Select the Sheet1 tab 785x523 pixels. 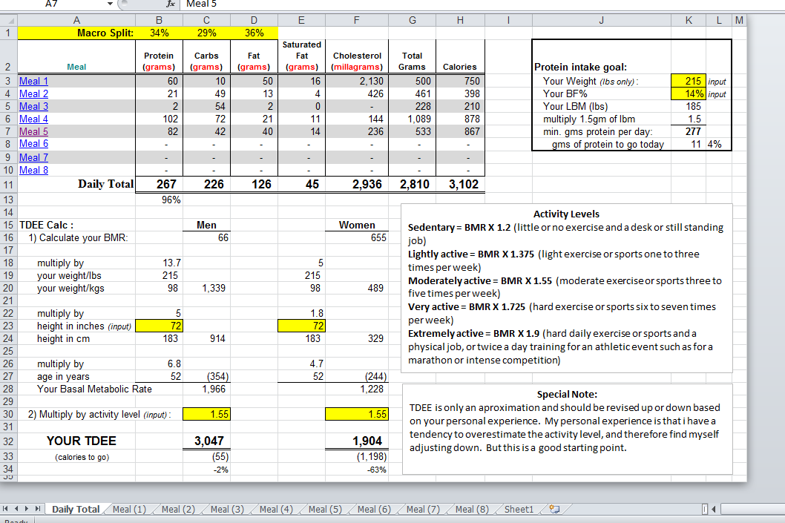pos(519,510)
